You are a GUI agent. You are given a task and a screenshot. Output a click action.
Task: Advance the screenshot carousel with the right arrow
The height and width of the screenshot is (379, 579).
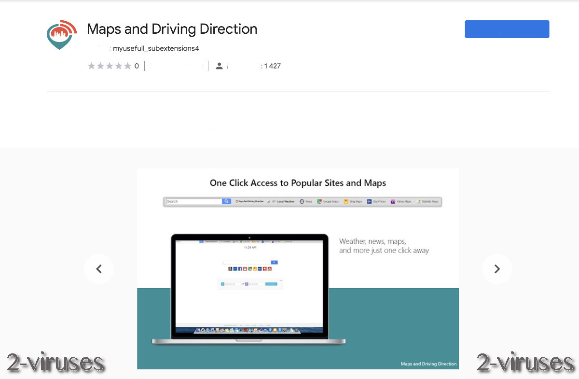497,268
